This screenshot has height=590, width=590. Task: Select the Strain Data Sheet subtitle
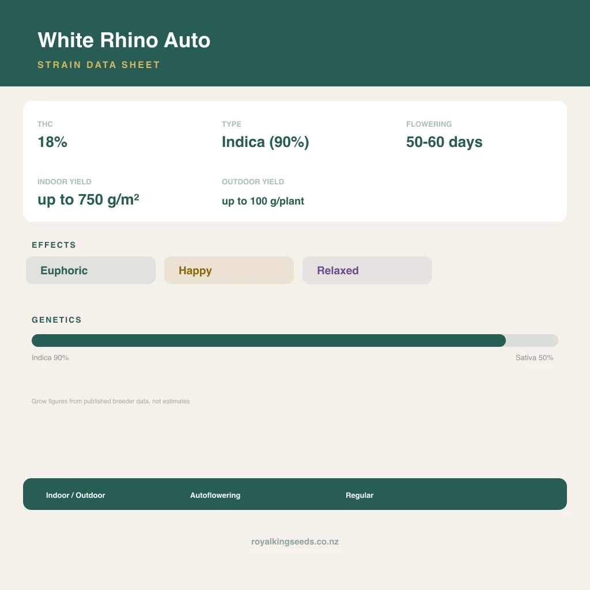coord(99,65)
